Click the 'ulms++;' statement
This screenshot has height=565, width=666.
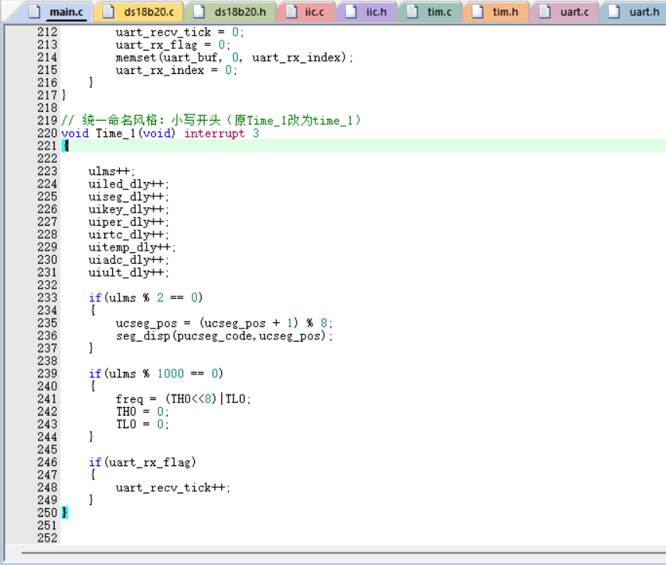pyautogui.click(x=111, y=171)
